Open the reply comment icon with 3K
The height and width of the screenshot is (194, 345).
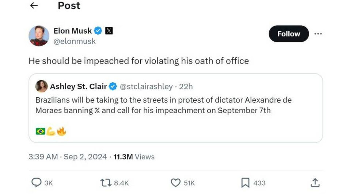(x=36, y=183)
